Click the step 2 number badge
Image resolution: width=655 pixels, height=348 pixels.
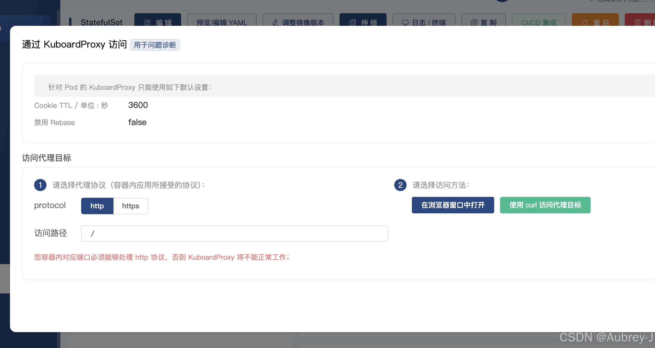[x=400, y=185]
